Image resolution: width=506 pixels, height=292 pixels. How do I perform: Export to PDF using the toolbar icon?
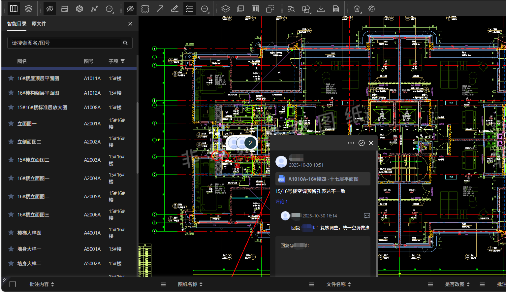click(x=336, y=9)
